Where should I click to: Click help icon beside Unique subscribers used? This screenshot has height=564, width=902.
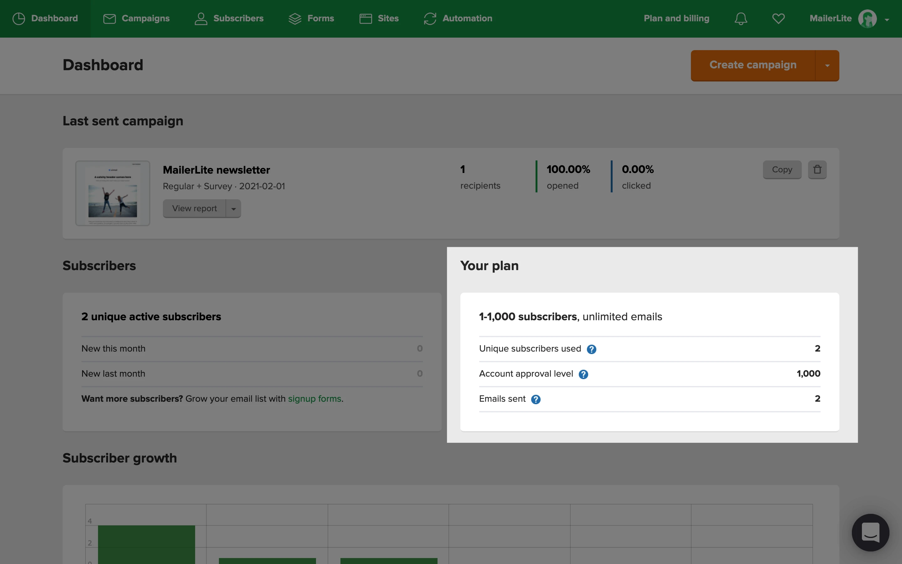(592, 349)
